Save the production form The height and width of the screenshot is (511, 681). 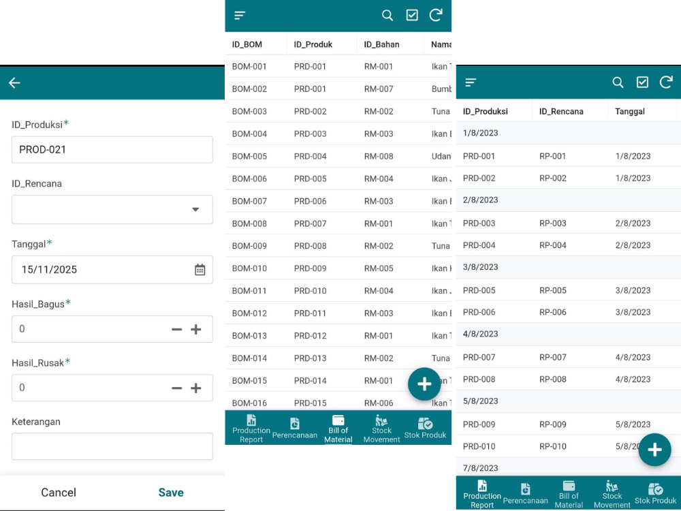pyautogui.click(x=171, y=493)
